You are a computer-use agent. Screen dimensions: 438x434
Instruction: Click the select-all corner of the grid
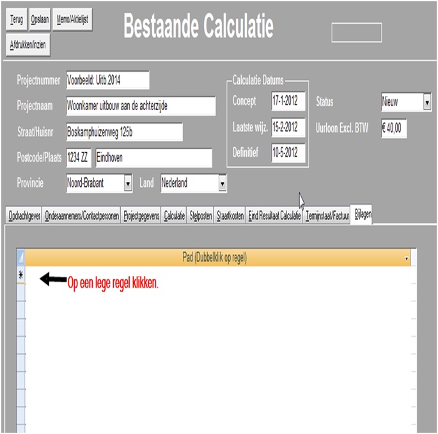click(x=20, y=258)
